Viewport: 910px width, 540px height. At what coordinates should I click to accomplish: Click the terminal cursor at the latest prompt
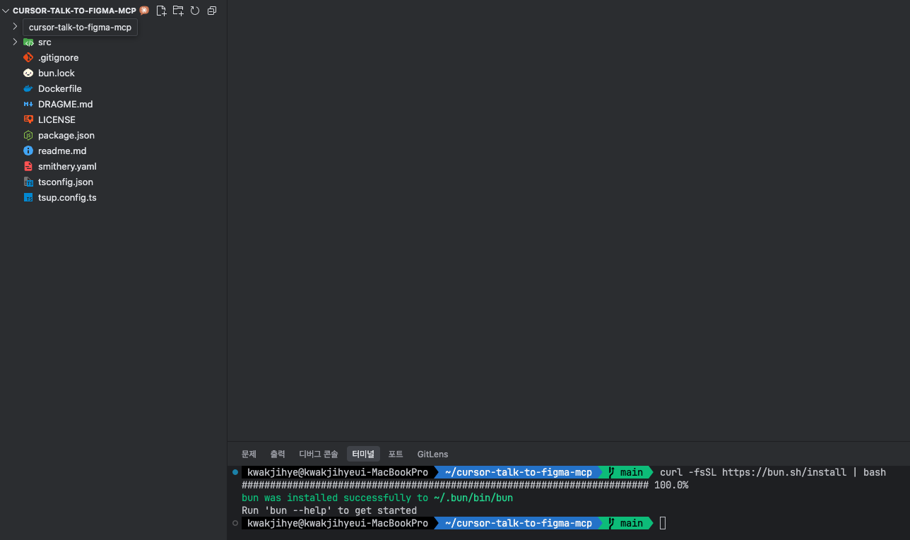coord(663,523)
